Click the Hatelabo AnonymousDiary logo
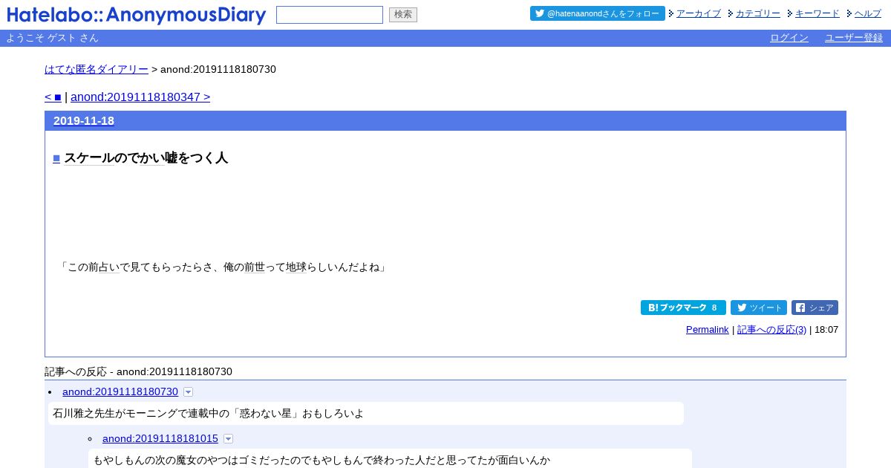This screenshot has width=891, height=468. [137, 15]
